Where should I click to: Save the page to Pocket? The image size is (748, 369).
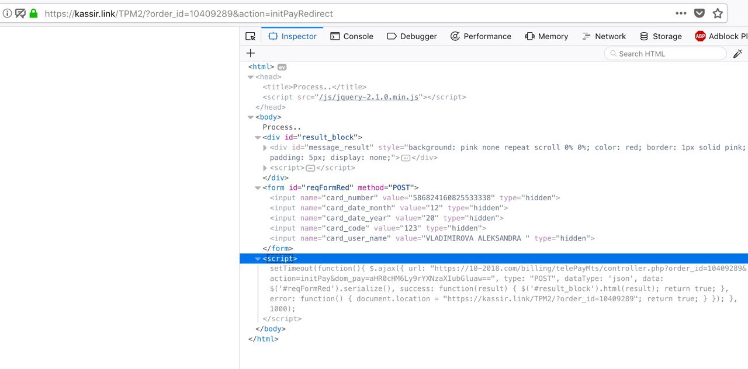[x=699, y=13]
